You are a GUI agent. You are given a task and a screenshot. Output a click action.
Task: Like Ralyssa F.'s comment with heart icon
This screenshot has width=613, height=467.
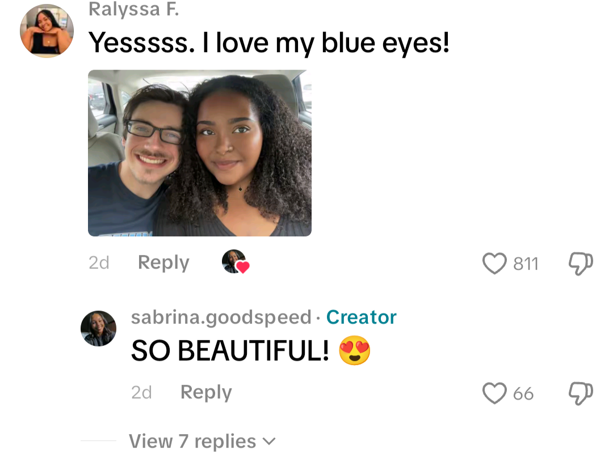pos(494,263)
